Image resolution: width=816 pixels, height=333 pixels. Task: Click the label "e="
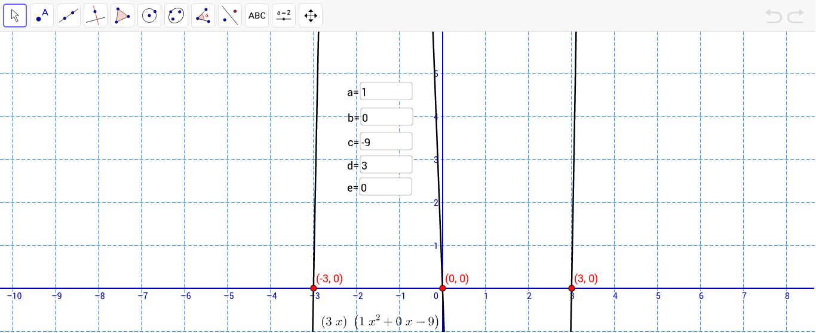coord(353,187)
